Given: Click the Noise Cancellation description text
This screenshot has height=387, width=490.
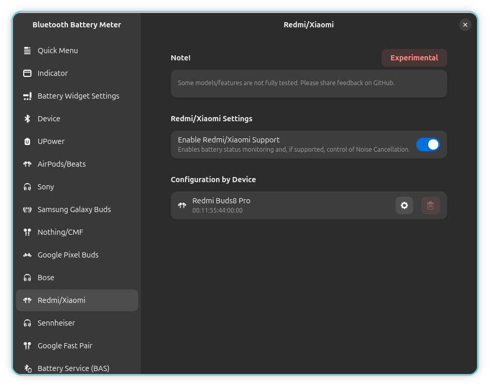Looking at the screenshot, I should (x=294, y=150).
